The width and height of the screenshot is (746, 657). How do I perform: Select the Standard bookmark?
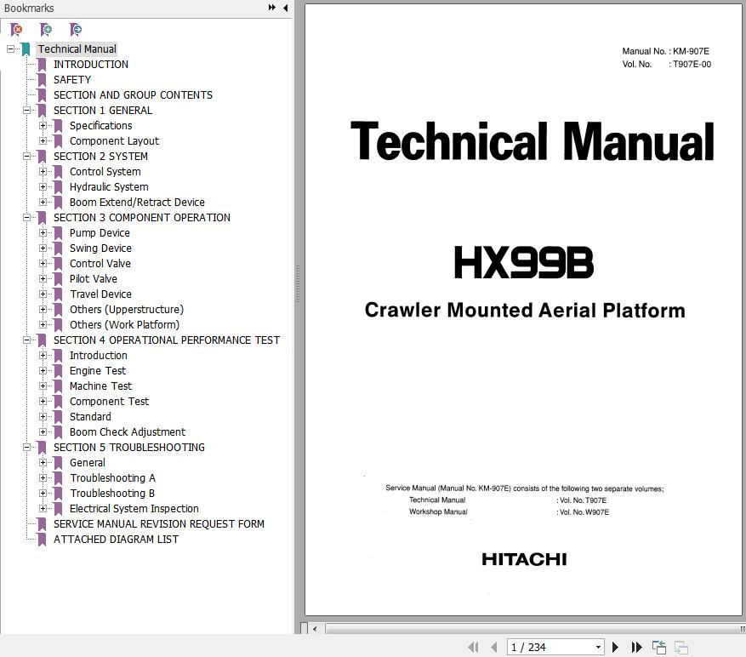(x=90, y=416)
